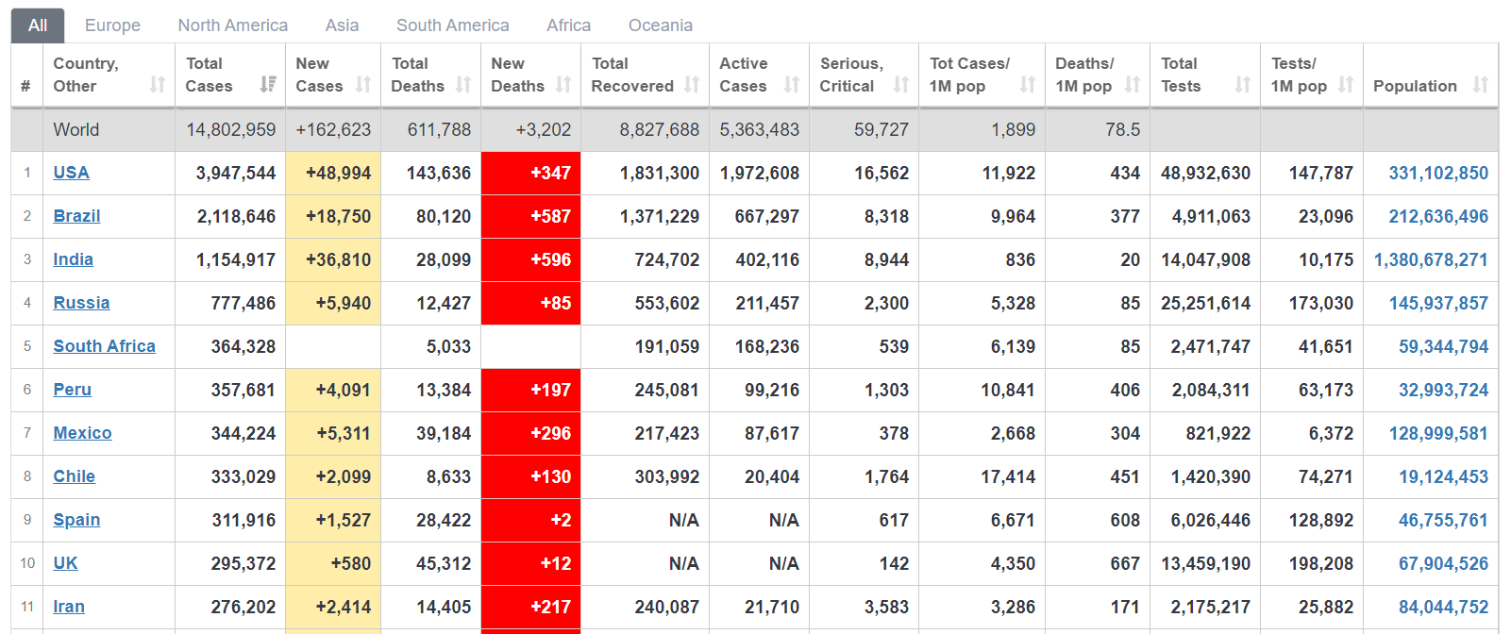Open USA population link 331,102,850
Viewport: 1511px width, 634px height.
tap(1438, 173)
